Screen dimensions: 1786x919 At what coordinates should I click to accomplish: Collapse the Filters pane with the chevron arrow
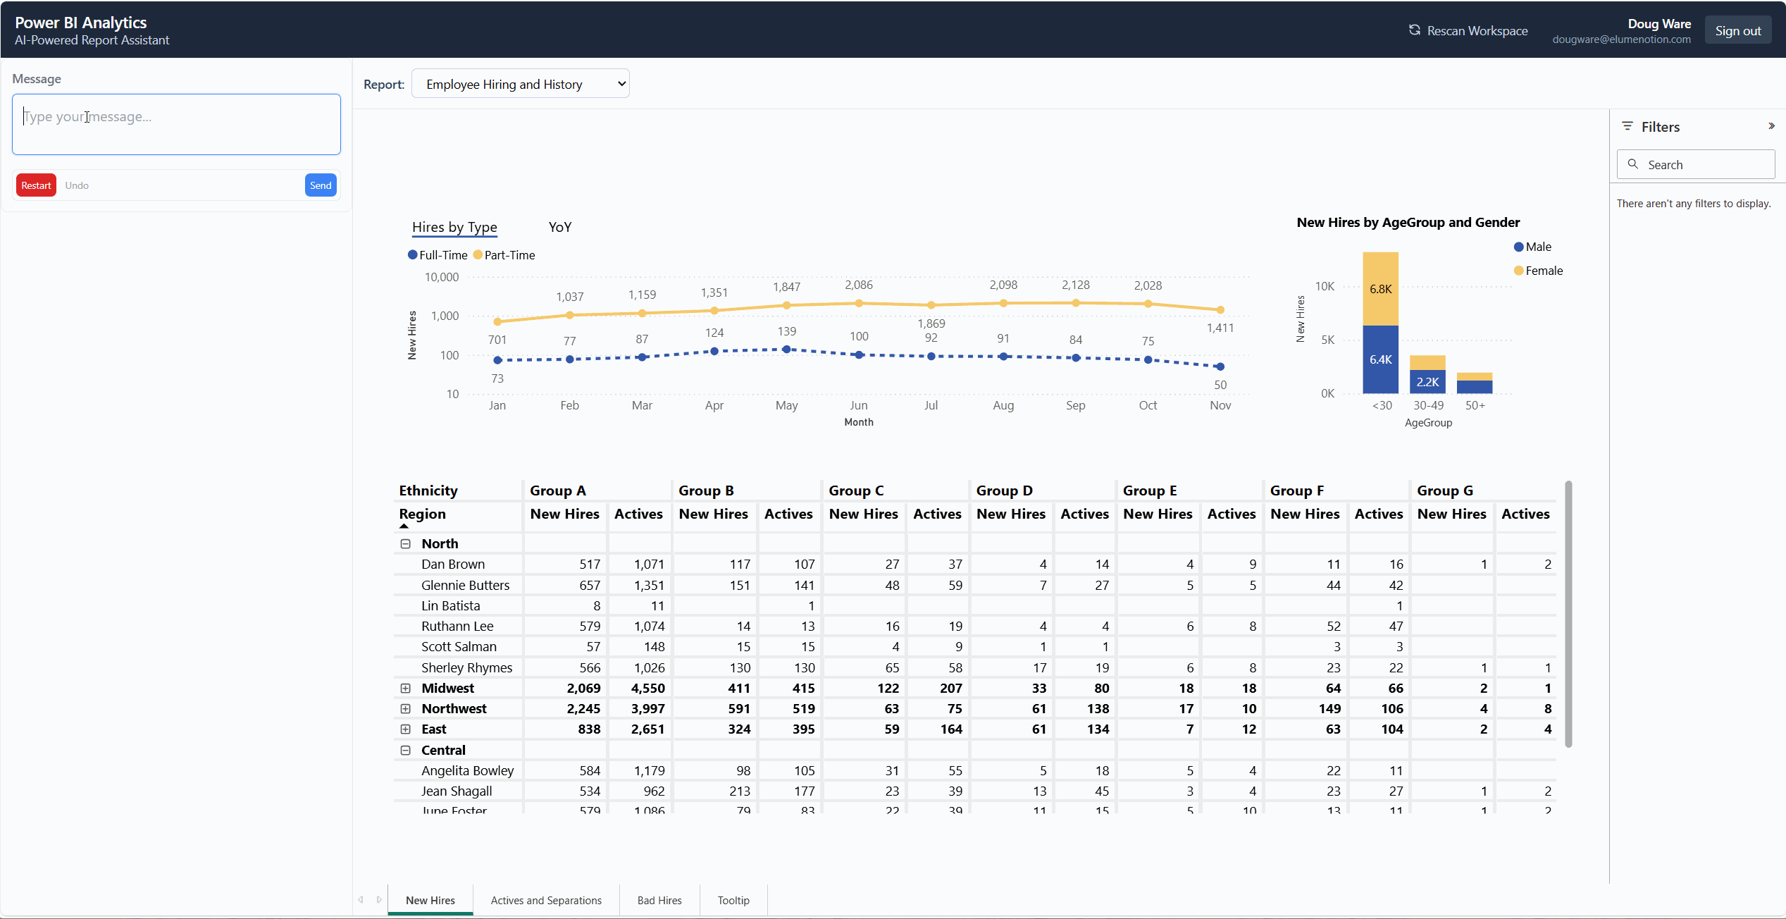tap(1771, 125)
